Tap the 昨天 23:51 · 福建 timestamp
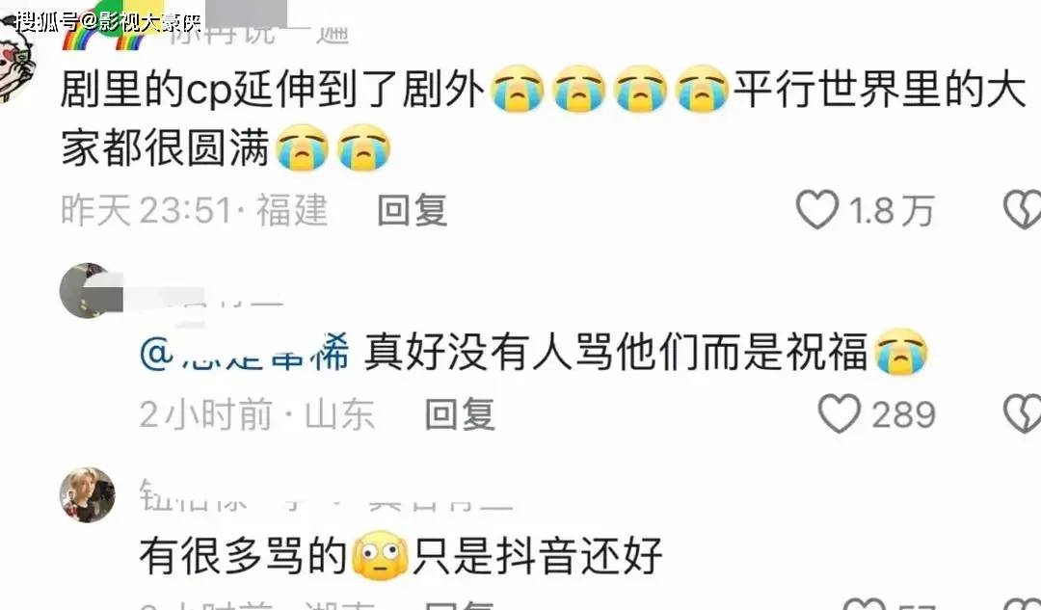Image resolution: width=1041 pixels, height=610 pixels. pyautogui.click(x=194, y=210)
